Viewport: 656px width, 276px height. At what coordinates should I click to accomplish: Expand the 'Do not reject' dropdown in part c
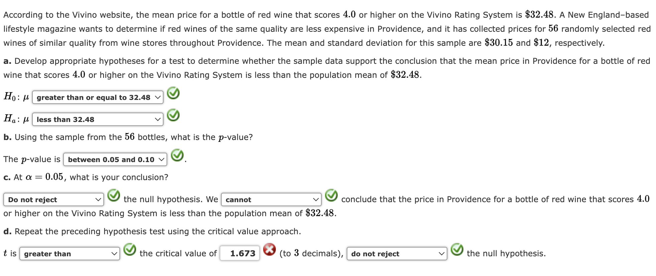[53, 199]
